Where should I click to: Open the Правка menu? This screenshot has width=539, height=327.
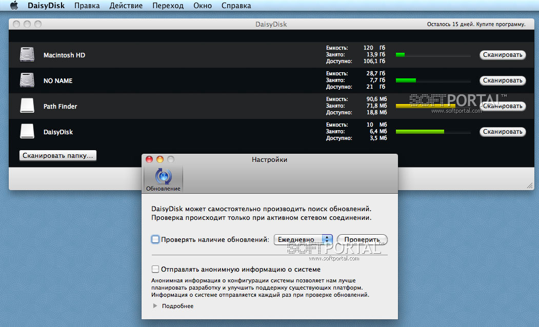[87, 6]
